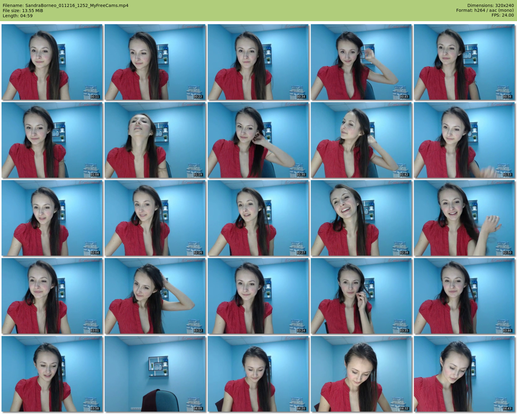Select the "Dimensions: 320x240" text
The width and height of the screenshot is (517, 414).
pyautogui.click(x=490, y=5)
